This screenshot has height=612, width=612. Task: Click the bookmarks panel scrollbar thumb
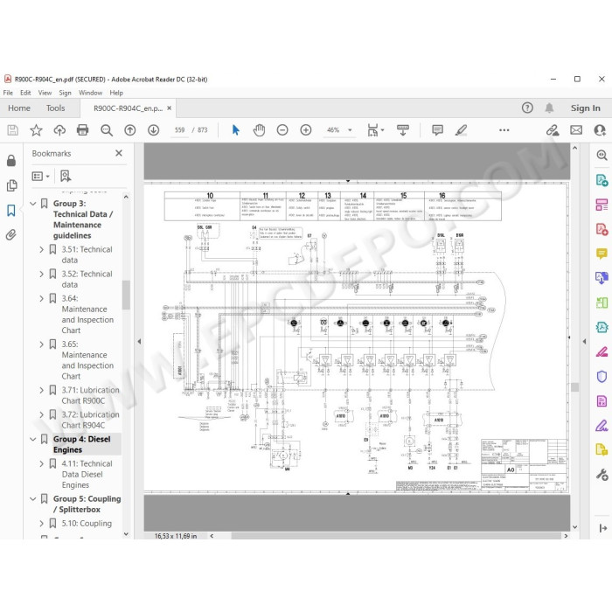126,295
